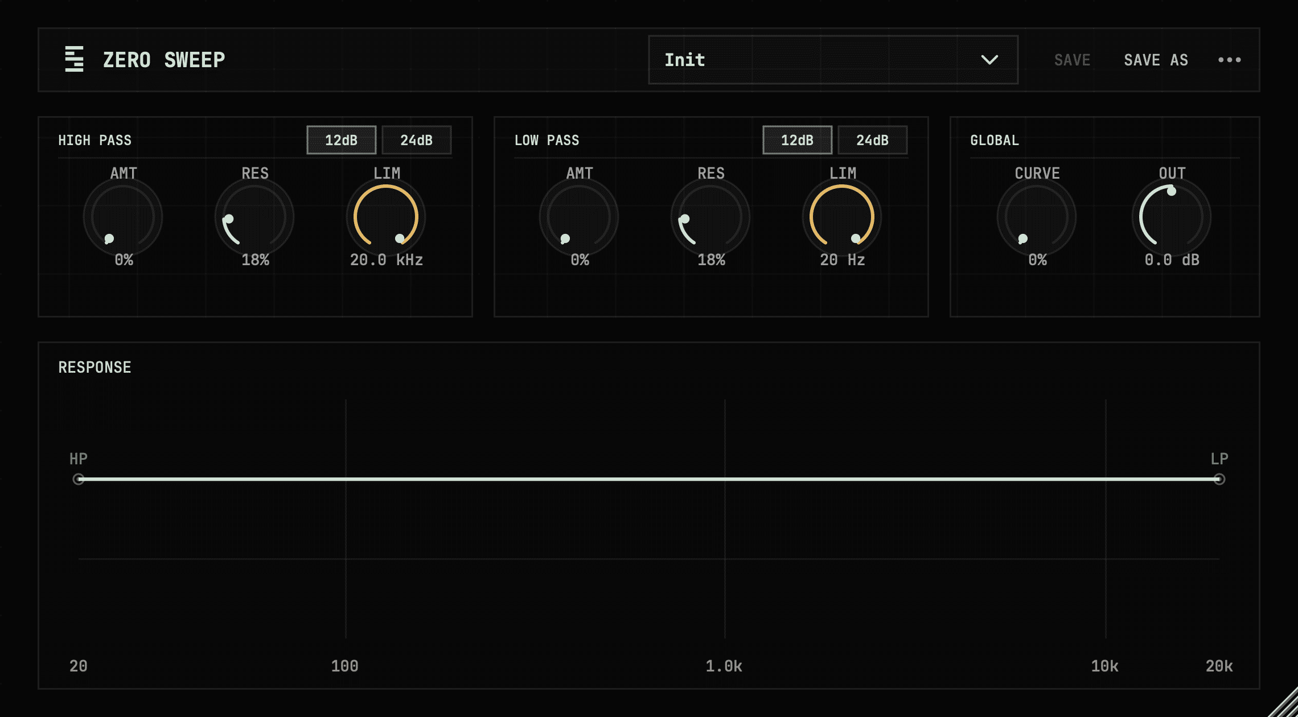1298x717 pixels.
Task: Click the RESPONSE panel heading
Action: pos(95,368)
